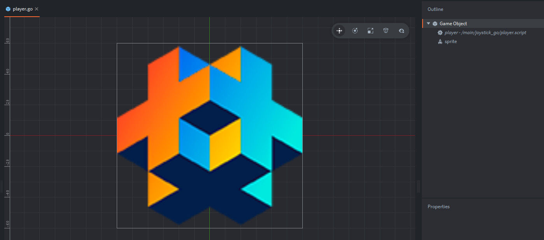
Task: Click the sprite component icon in Outline
Action: (440, 41)
